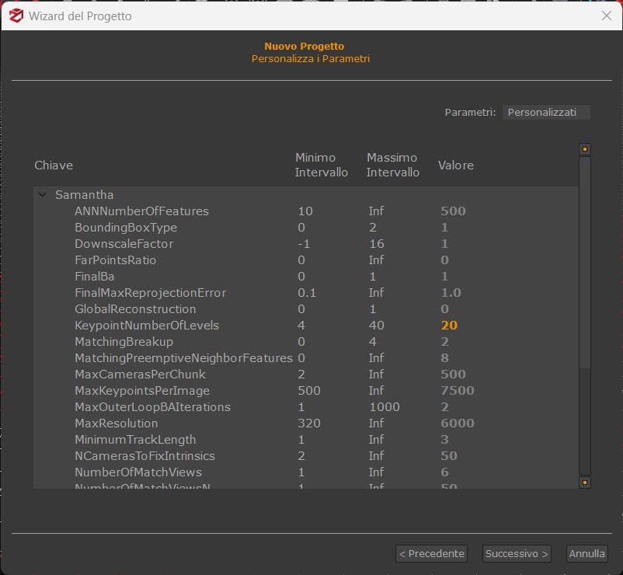Close the Wizard del Progetto dialog

[x=607, y=16]
